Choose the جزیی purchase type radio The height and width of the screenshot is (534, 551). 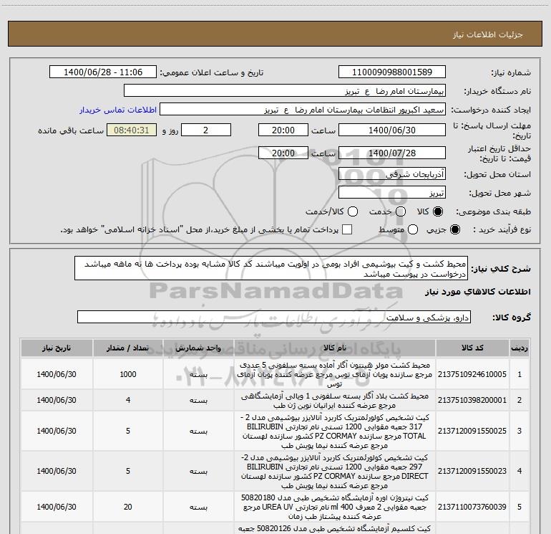pos(454,229)
